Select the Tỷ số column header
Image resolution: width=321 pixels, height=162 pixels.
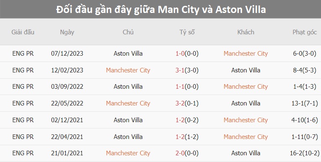(x=187, y=32)
